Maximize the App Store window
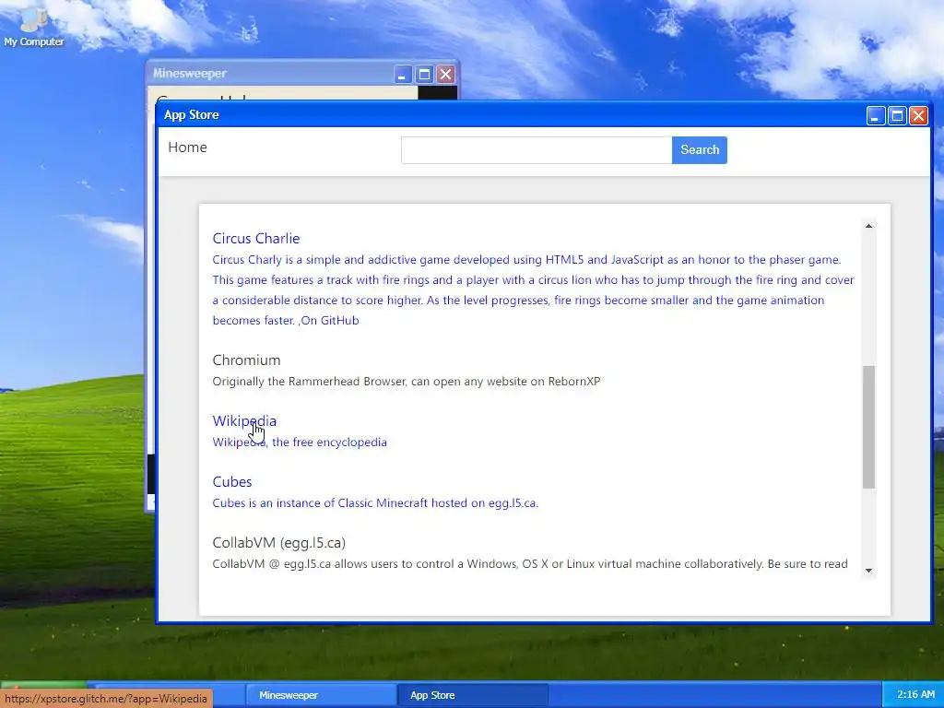The image size is (944, 708). (897, 115)
